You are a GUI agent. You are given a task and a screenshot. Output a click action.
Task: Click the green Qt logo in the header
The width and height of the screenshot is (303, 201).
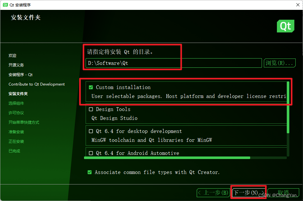pyautogui.click(x=285, y=26)
